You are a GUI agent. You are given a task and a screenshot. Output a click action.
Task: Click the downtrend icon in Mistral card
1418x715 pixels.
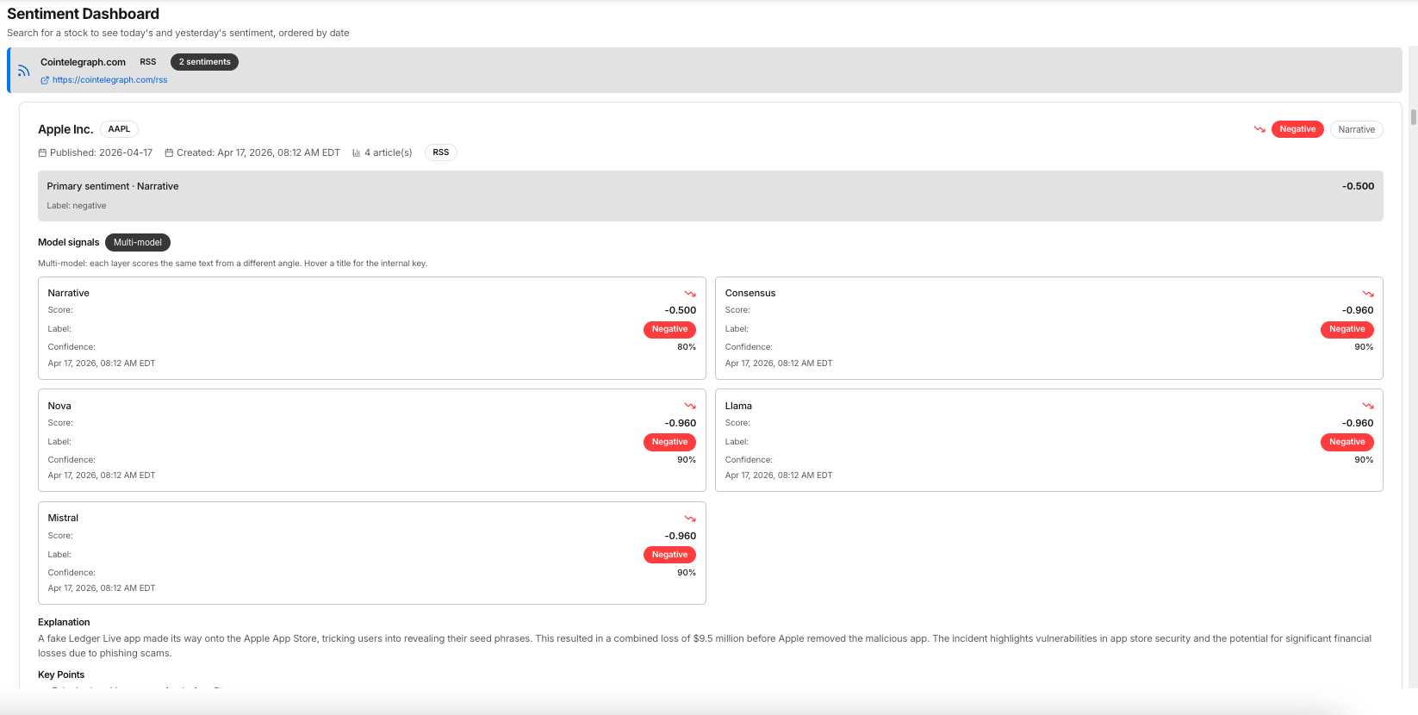[x=690, y=519]
